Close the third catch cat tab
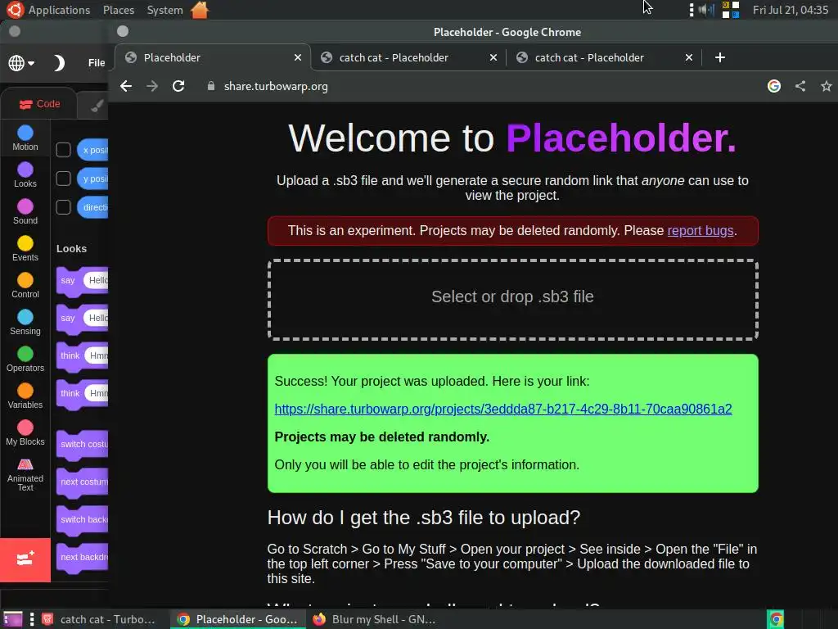838x629 pixels. pos(689,57)
